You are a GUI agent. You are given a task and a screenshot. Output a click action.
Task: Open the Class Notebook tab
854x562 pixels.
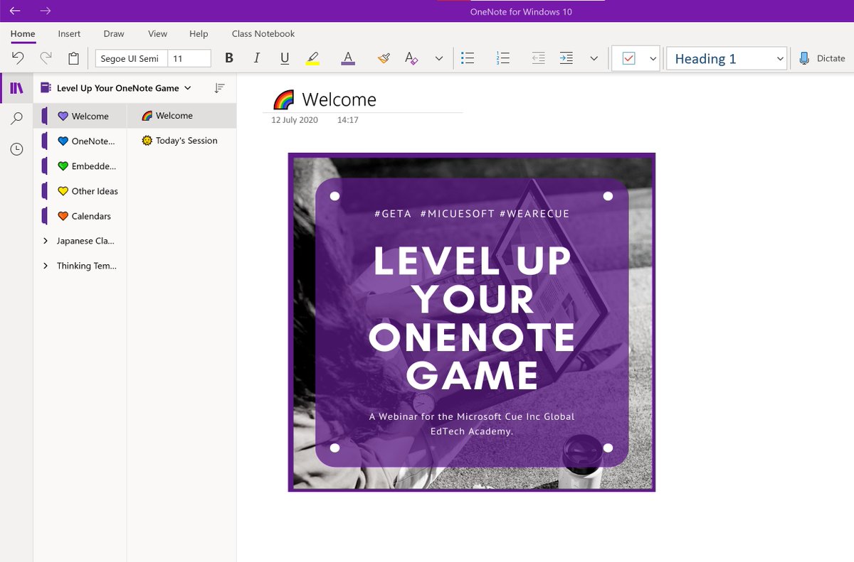click(263, 33)
